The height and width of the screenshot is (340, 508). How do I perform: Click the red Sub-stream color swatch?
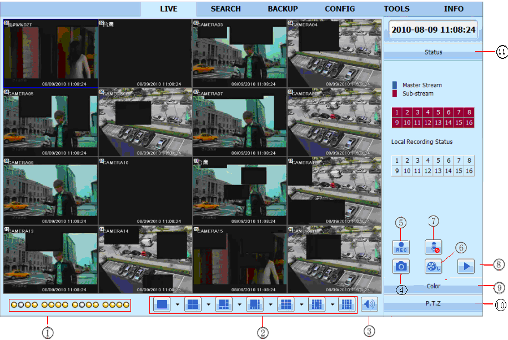pos(395,93)
